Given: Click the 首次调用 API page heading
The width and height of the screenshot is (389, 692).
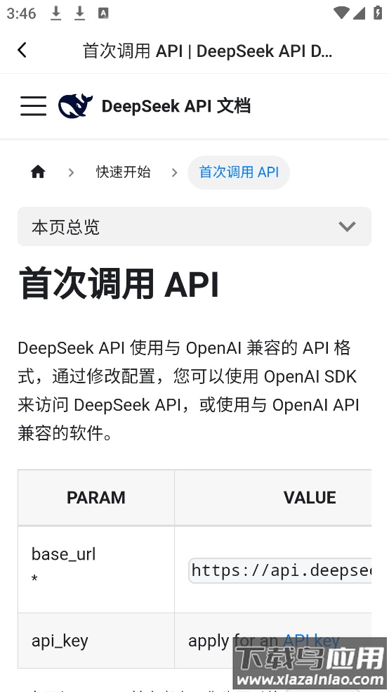Looking at the screenshot, I should 119,284.
